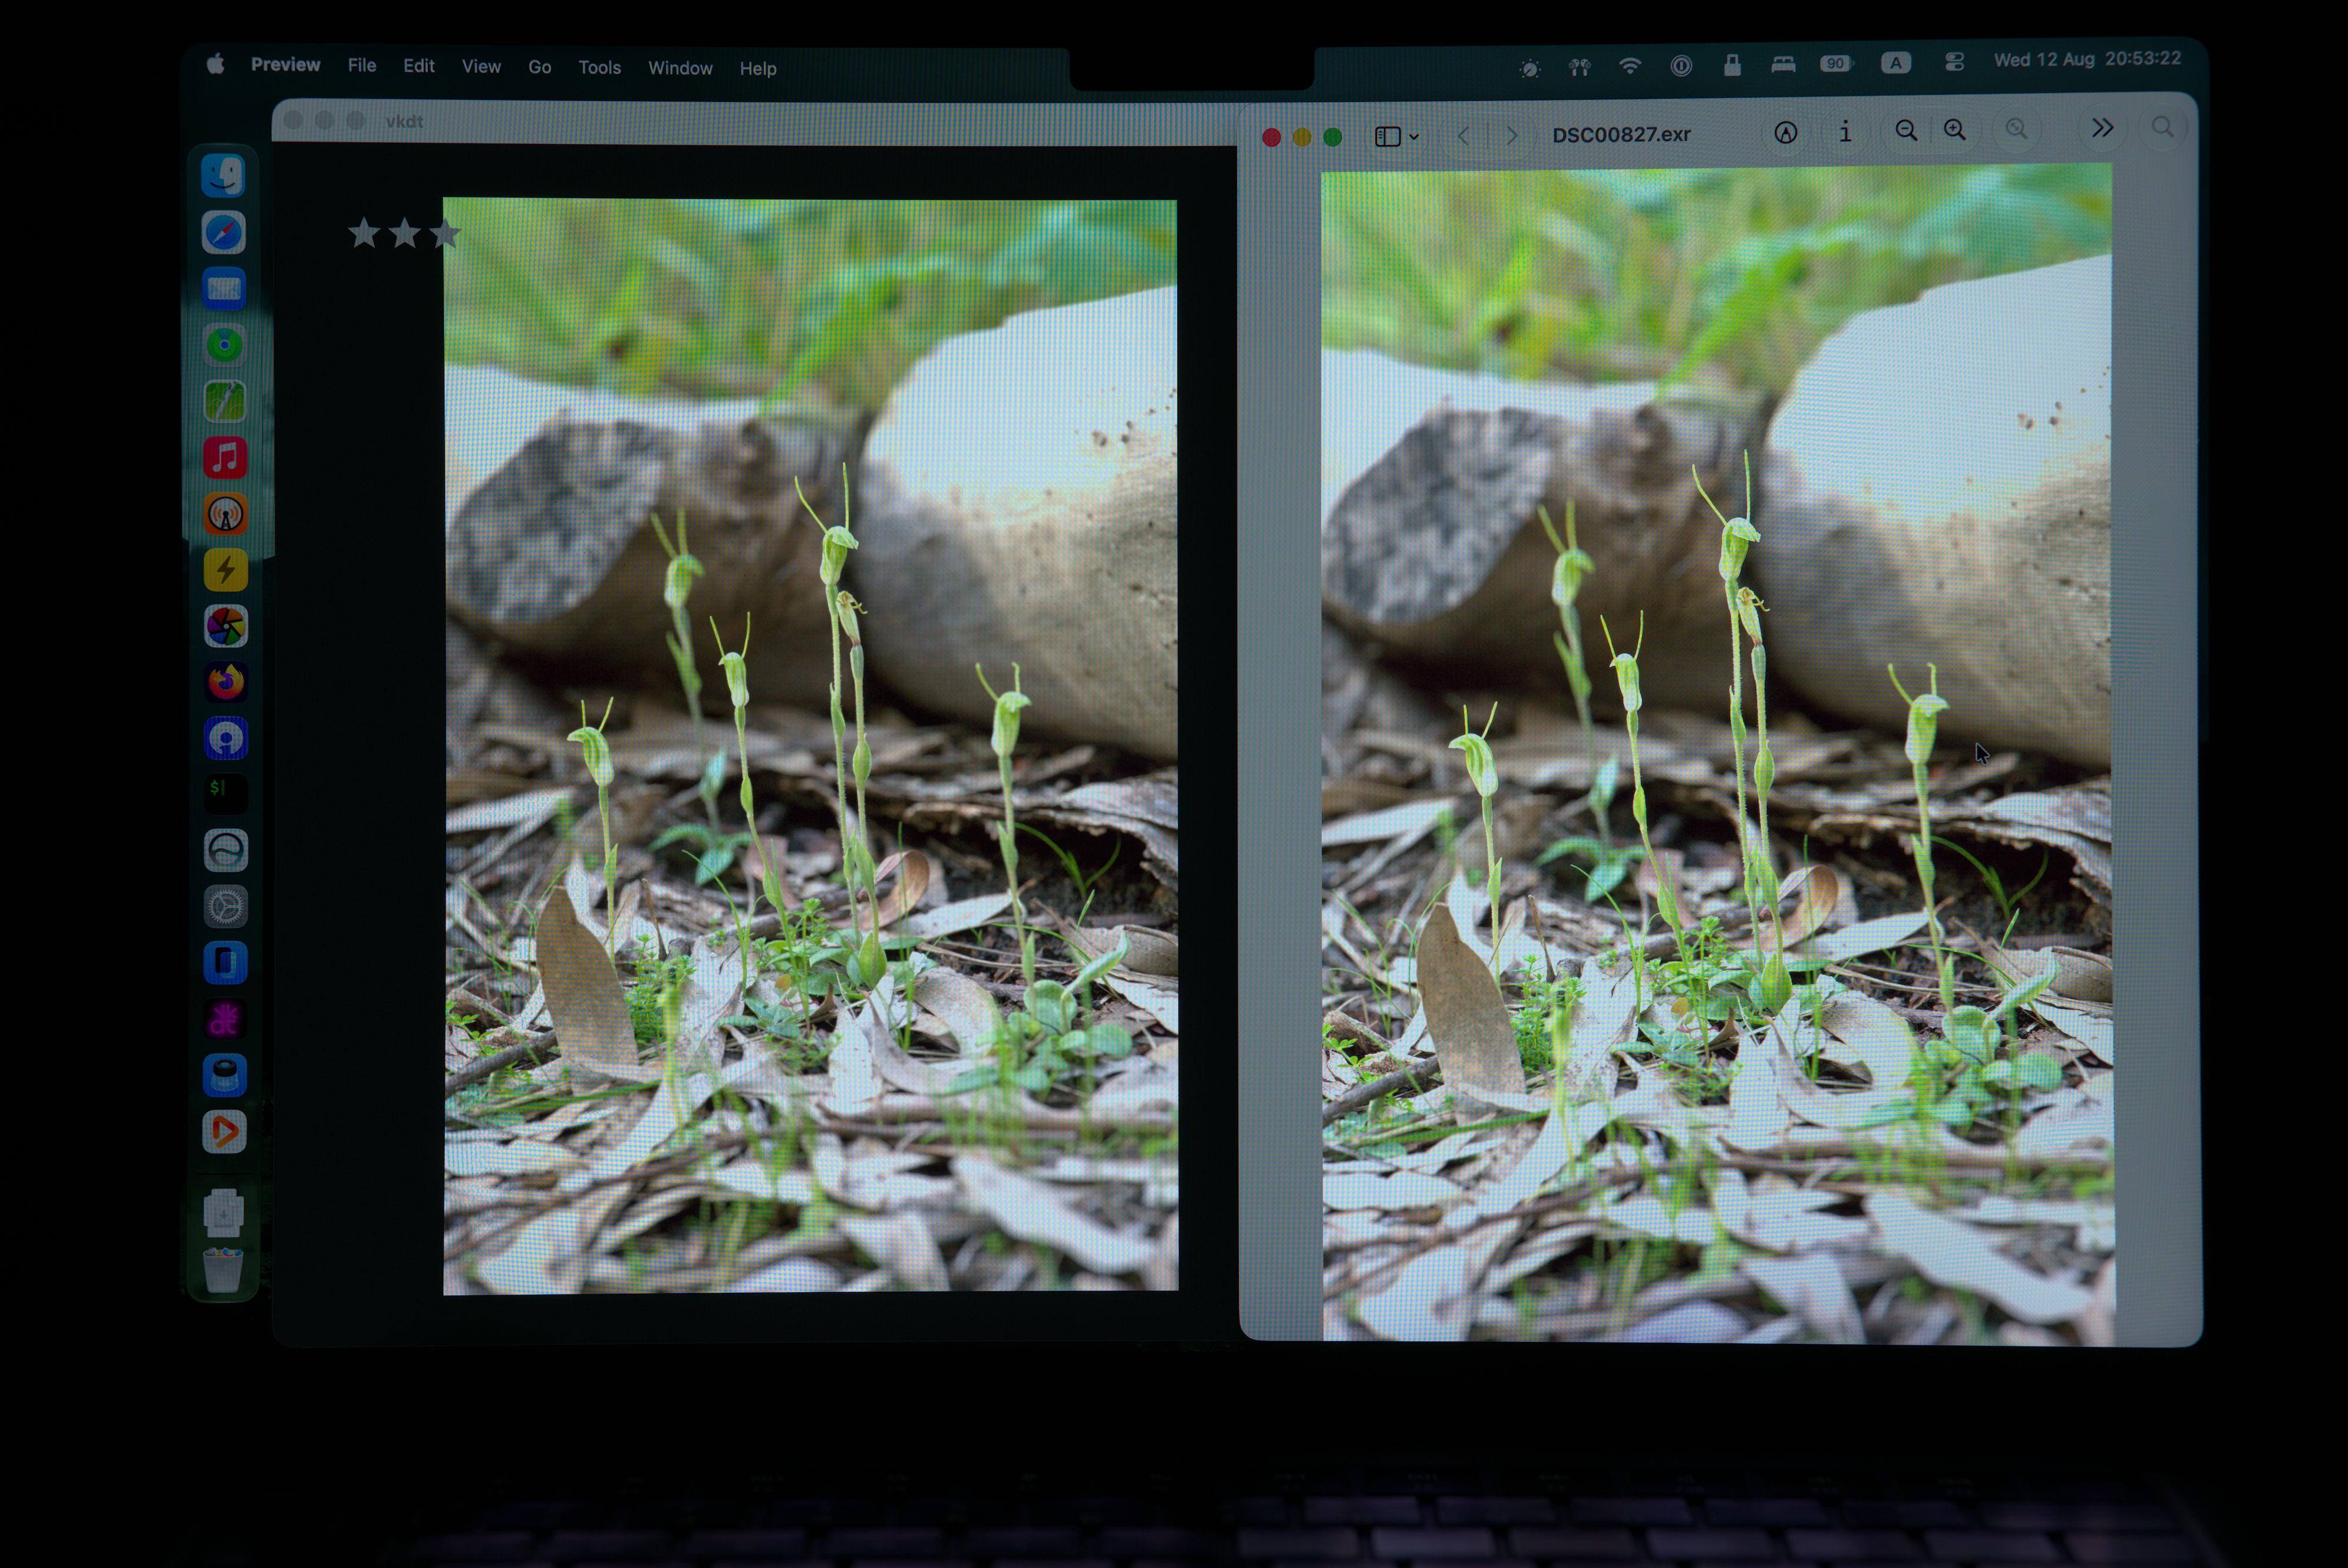Image resolution: width=2348 pixels, height=1568 pixels.
Task: Click the zoom out magnifier icon
Action: (1906, 131)
